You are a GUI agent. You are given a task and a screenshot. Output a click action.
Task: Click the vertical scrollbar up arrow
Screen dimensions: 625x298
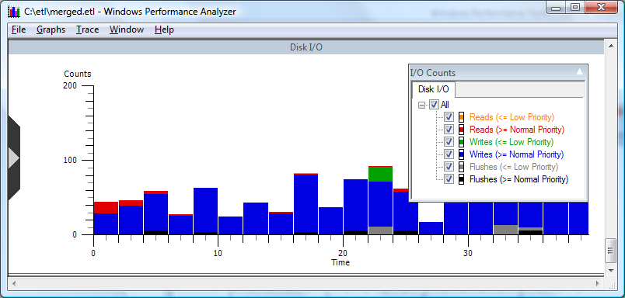coord(611,46)
